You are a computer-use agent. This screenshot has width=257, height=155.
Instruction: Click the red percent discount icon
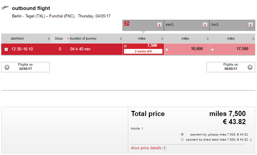pos(127,23)
